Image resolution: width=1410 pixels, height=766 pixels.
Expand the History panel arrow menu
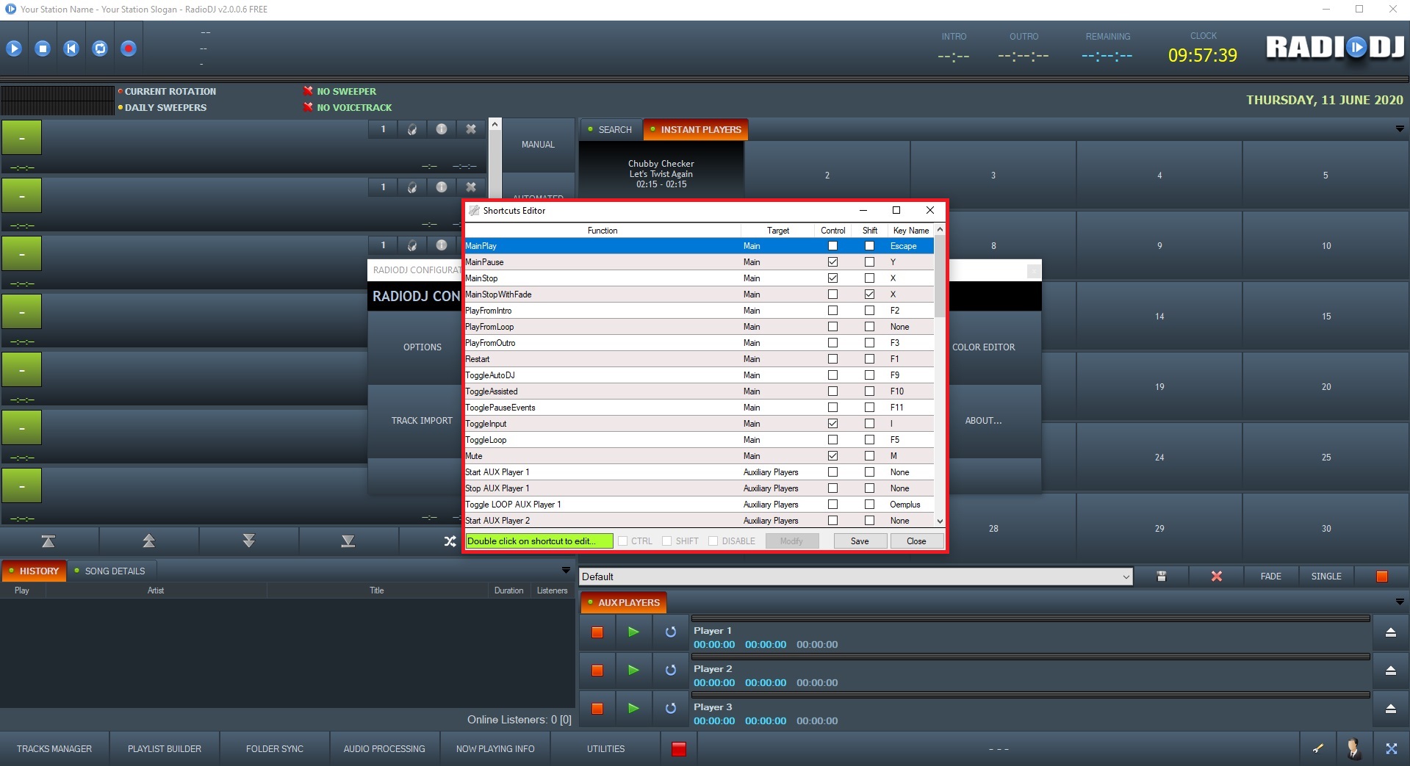pos(565,571)
